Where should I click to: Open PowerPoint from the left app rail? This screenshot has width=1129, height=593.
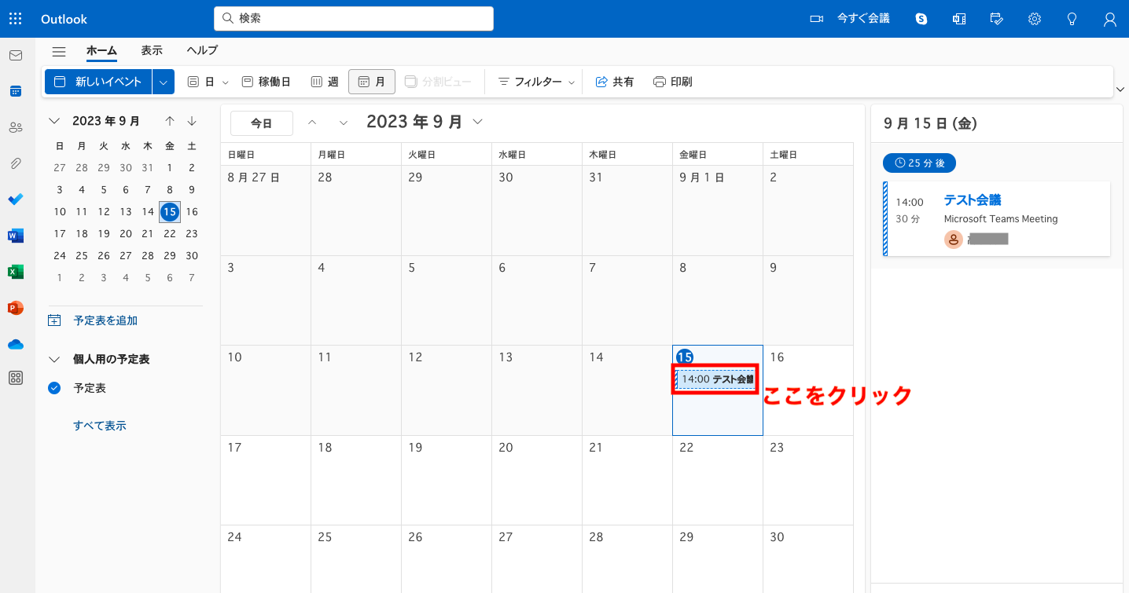coord(15,307)
